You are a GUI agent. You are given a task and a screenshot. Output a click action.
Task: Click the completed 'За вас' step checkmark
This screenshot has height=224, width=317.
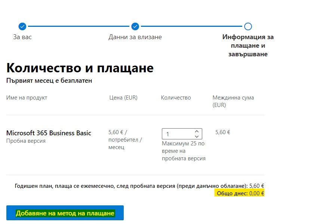[x=22, y=26]
